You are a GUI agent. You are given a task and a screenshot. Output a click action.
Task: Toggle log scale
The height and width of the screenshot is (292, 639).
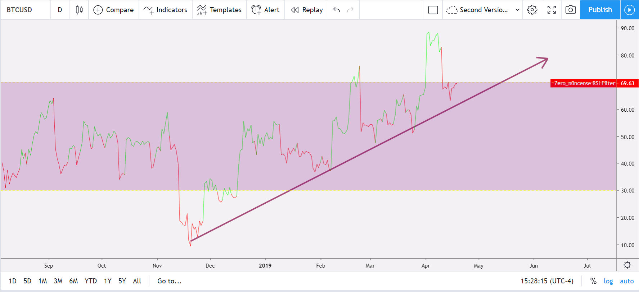click(608, 281)
